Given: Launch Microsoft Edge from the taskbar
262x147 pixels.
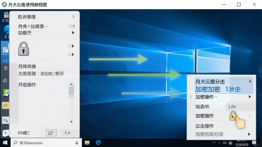Looking at the screenshot, I should click(98, 143).
